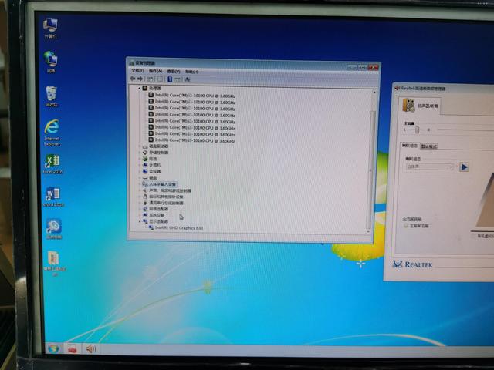Open the 操作(A) Action menu

[155, 71]
